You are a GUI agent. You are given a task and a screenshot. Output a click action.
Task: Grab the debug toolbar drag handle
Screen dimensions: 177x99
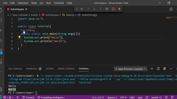point(77,9)
